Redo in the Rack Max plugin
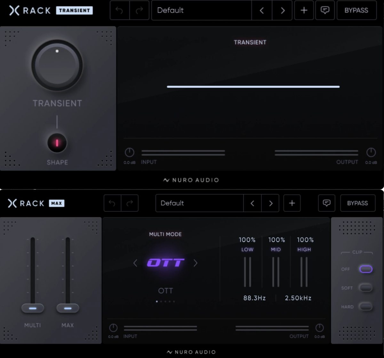The image size is (384, 358). pos(130,203)
